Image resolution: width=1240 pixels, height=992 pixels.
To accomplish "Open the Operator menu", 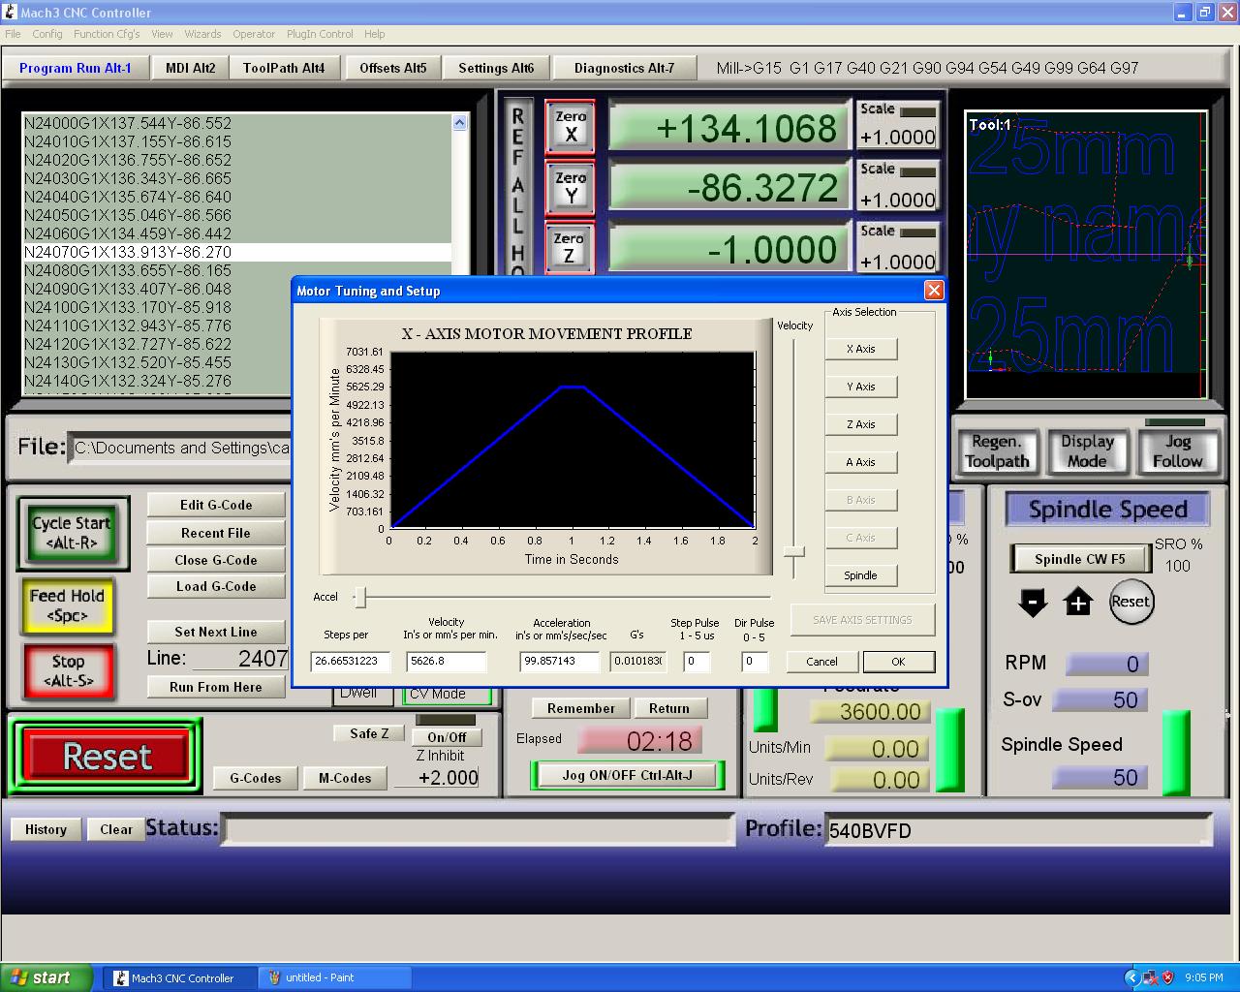I will pos(254,34).
